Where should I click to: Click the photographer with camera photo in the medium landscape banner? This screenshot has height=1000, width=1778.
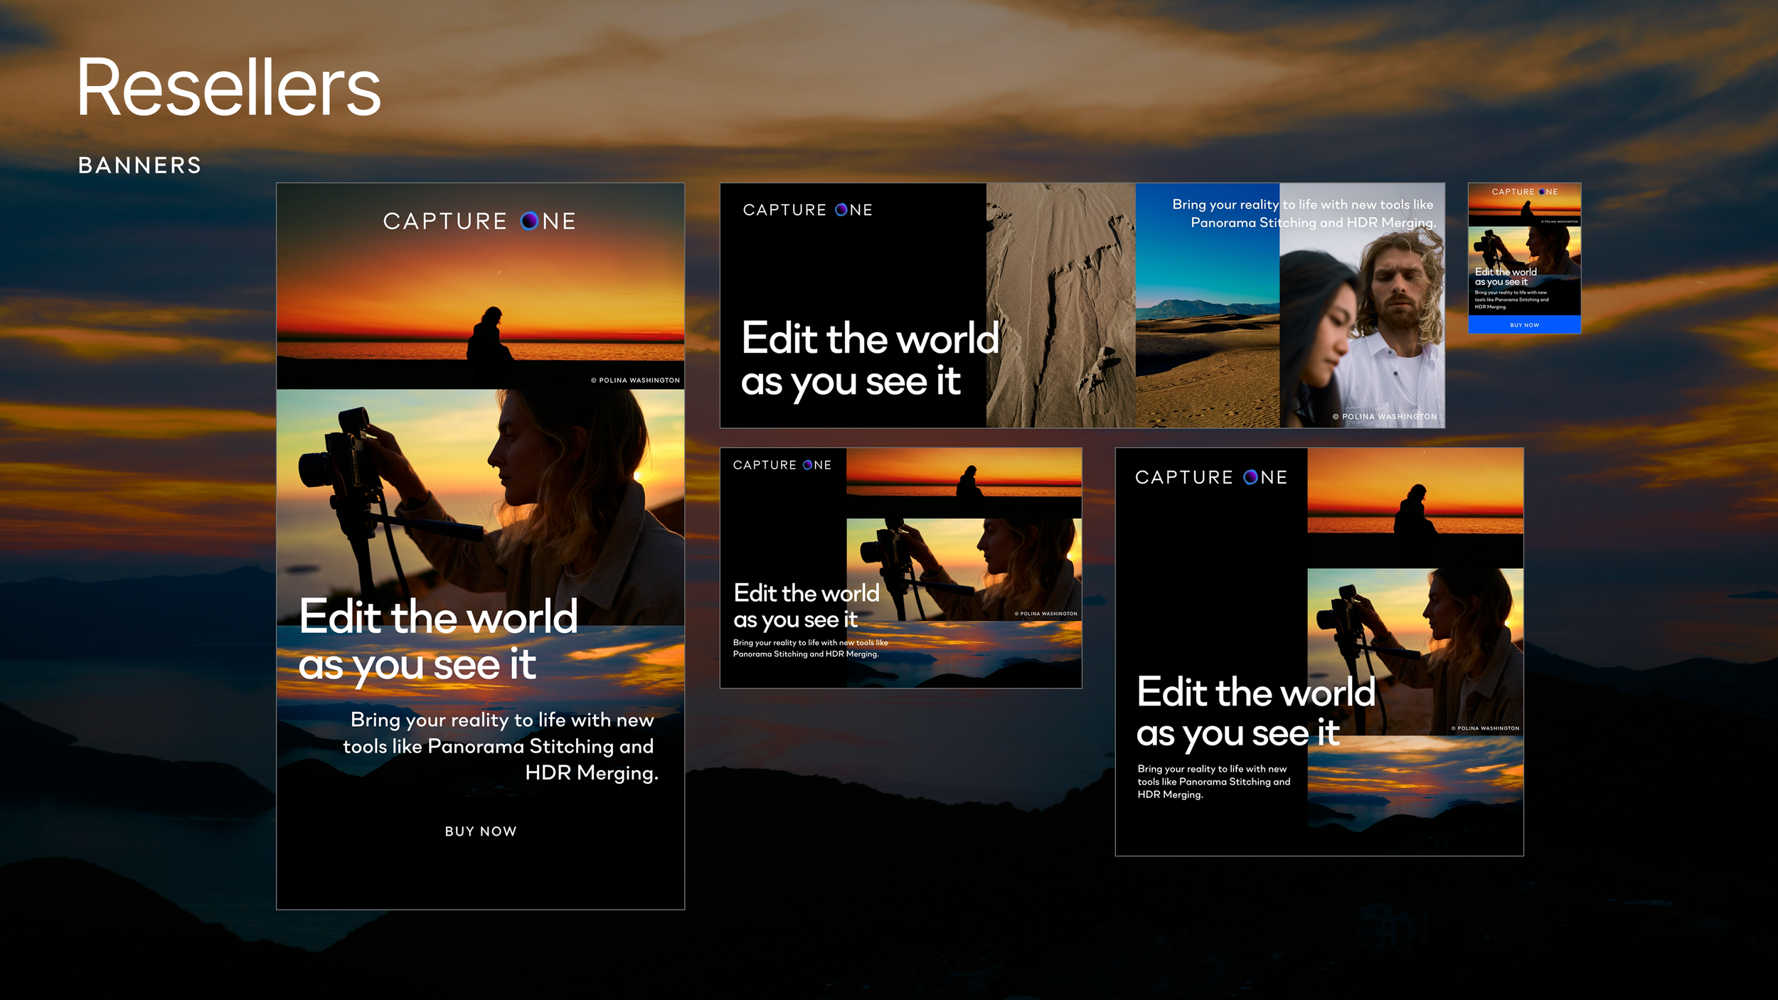pos(964,570)
